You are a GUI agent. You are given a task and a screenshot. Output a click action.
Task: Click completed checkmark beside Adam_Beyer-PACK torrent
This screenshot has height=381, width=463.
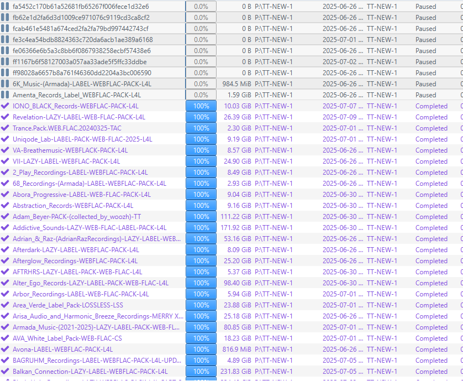(x=5, y=217)
